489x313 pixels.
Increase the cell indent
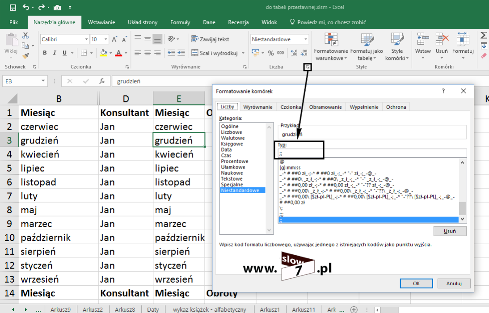click(x=181, y=53)
